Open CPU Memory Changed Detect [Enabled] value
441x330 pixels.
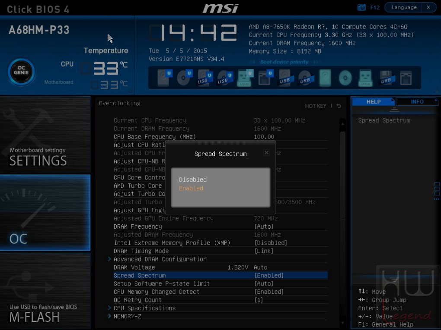269,292
